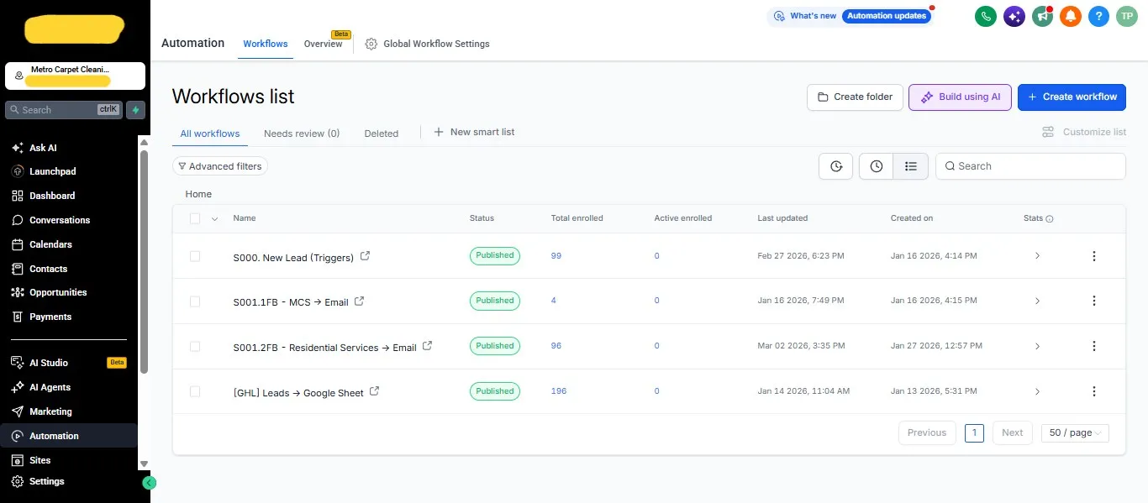This screenshot has width=1148, height=503.
Task: Click the Create workflow button
Action: pyautogui.click(x=1072, y=97)
